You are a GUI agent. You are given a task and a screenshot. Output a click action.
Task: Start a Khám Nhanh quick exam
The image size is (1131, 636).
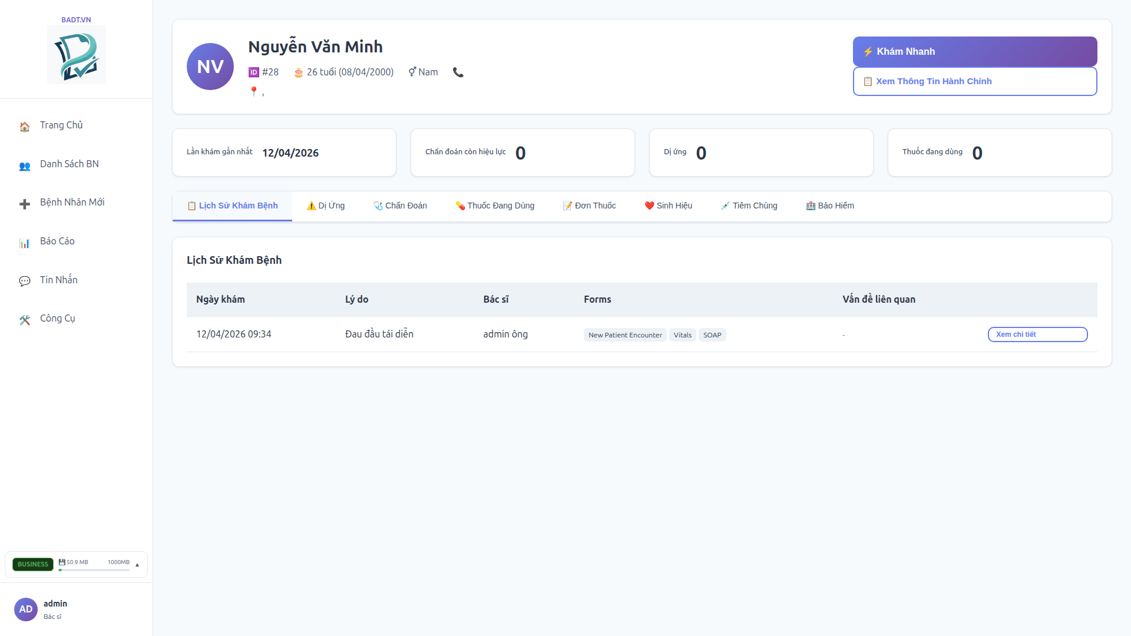(975, 52)
